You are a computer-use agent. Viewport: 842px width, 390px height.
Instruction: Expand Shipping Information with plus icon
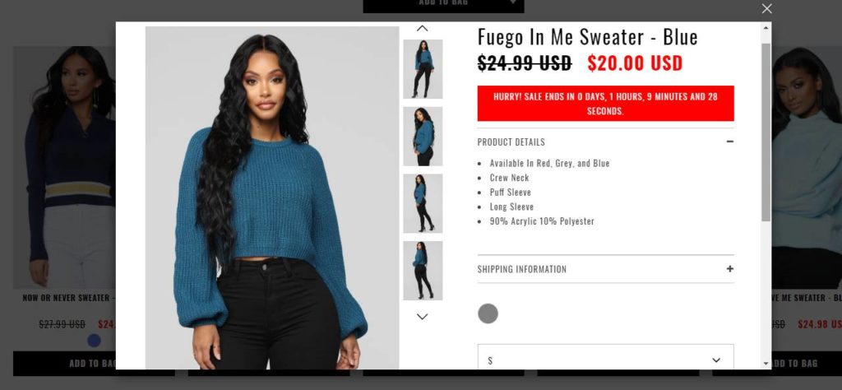point(730,268)
